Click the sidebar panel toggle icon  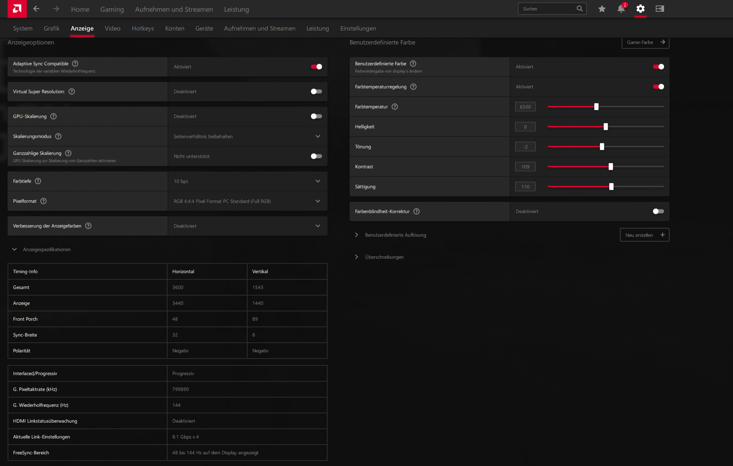coord(660,9)
